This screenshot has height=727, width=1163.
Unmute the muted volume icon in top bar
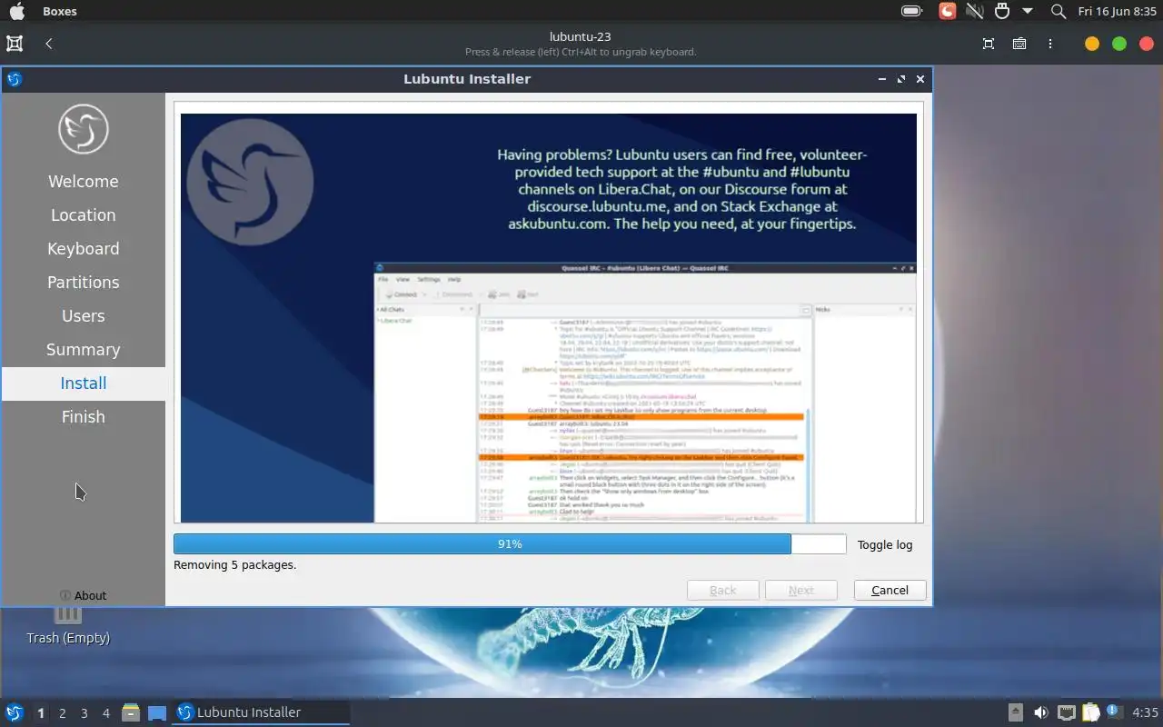point(975,11)
